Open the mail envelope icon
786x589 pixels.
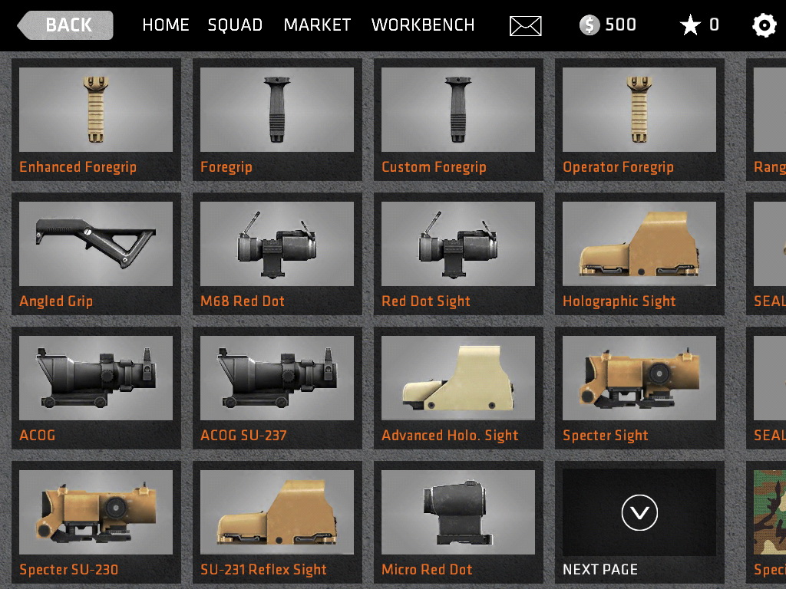[x=525, y=25]
